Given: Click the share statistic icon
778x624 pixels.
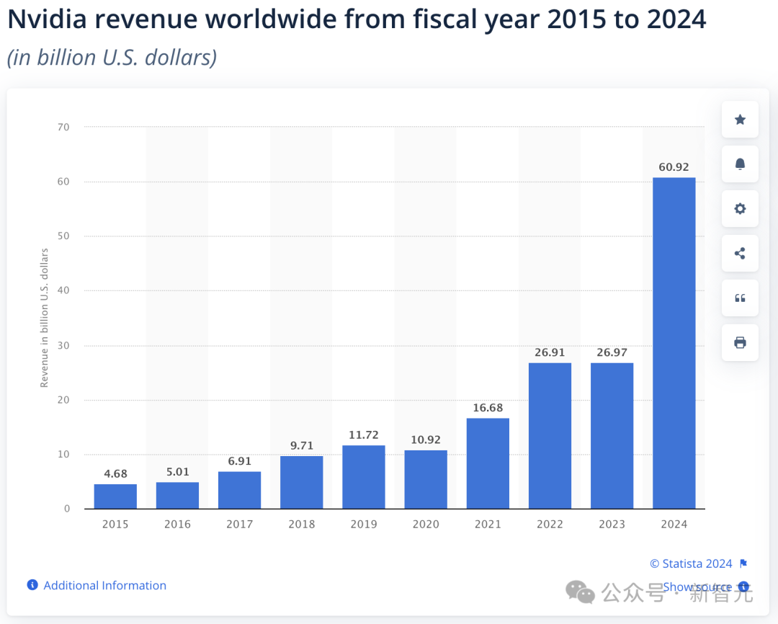Looking at the screenshot, I should [740, 254].
